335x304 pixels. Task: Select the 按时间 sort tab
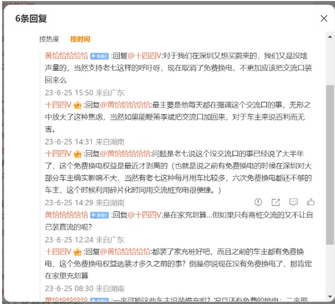coord(80,39)
